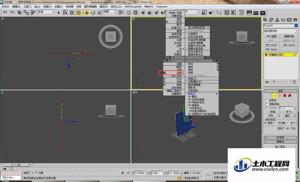300x182 pixels.
Task: Activate the Bind to Space Warp tool
Action: [x=33, y=13]
